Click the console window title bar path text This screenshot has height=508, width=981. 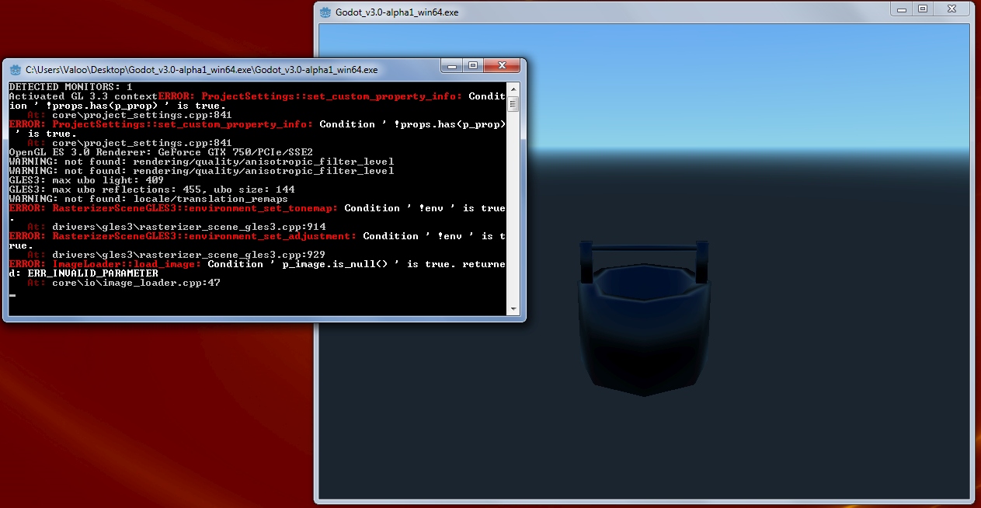pyautogui.click(x=202, y=69)
